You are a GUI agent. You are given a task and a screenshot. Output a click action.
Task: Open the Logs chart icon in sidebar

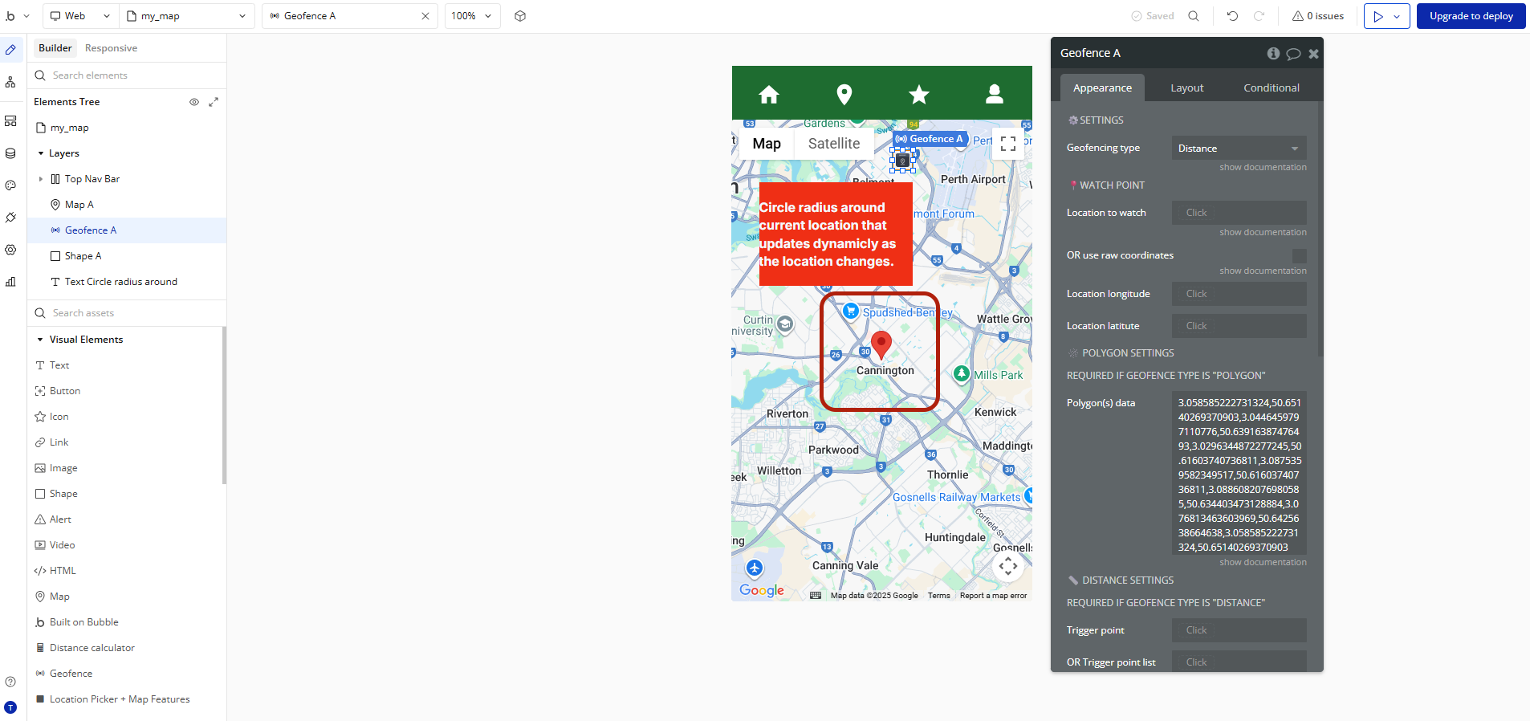tap(10, 282)
